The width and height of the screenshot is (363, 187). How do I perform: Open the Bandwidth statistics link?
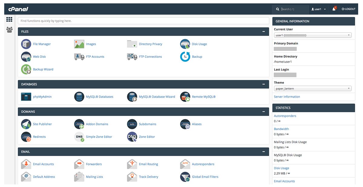point(281,129)
